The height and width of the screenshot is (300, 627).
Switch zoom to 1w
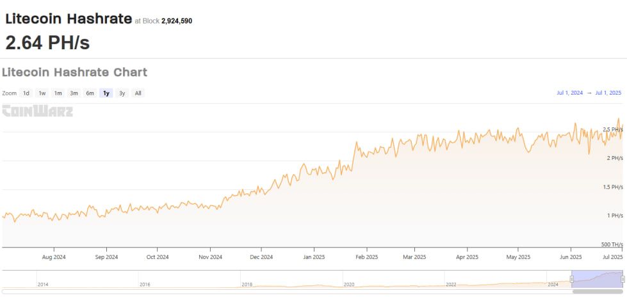[42, 93]
